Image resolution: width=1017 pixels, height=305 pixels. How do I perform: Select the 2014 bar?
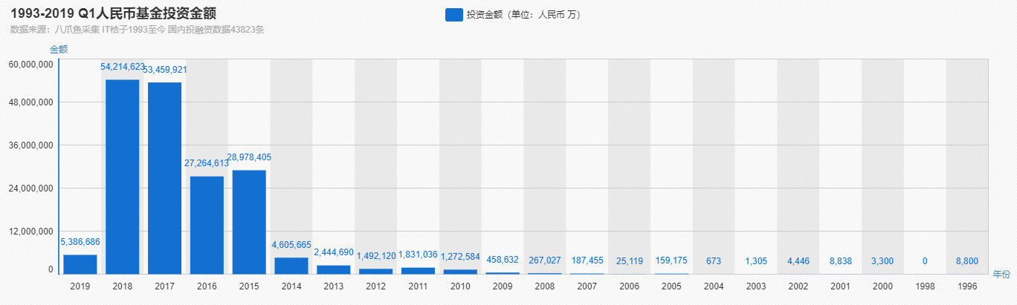pyautogui.click(x=291, y=266)
